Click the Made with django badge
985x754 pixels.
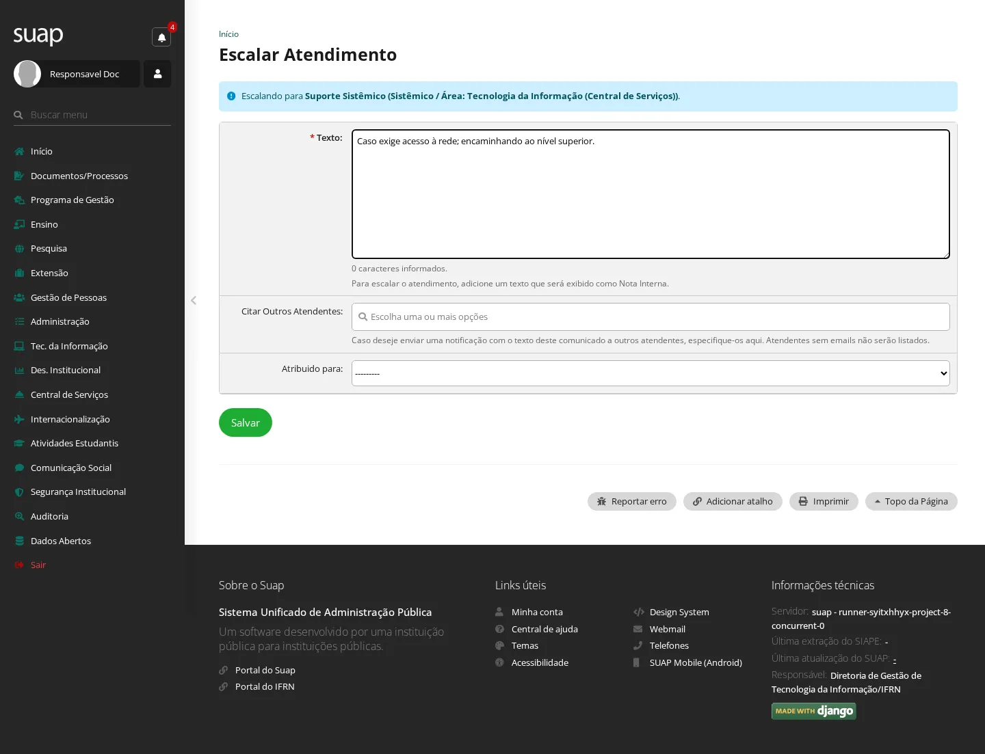(x=814, y=711)
